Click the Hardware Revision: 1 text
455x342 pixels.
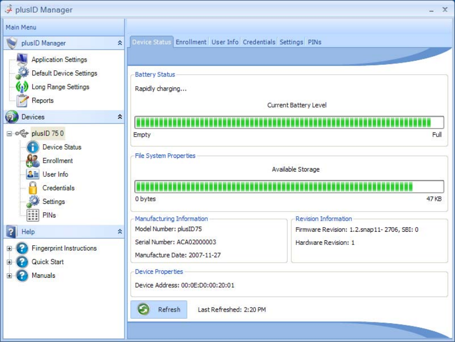click(x=325, y=242)
